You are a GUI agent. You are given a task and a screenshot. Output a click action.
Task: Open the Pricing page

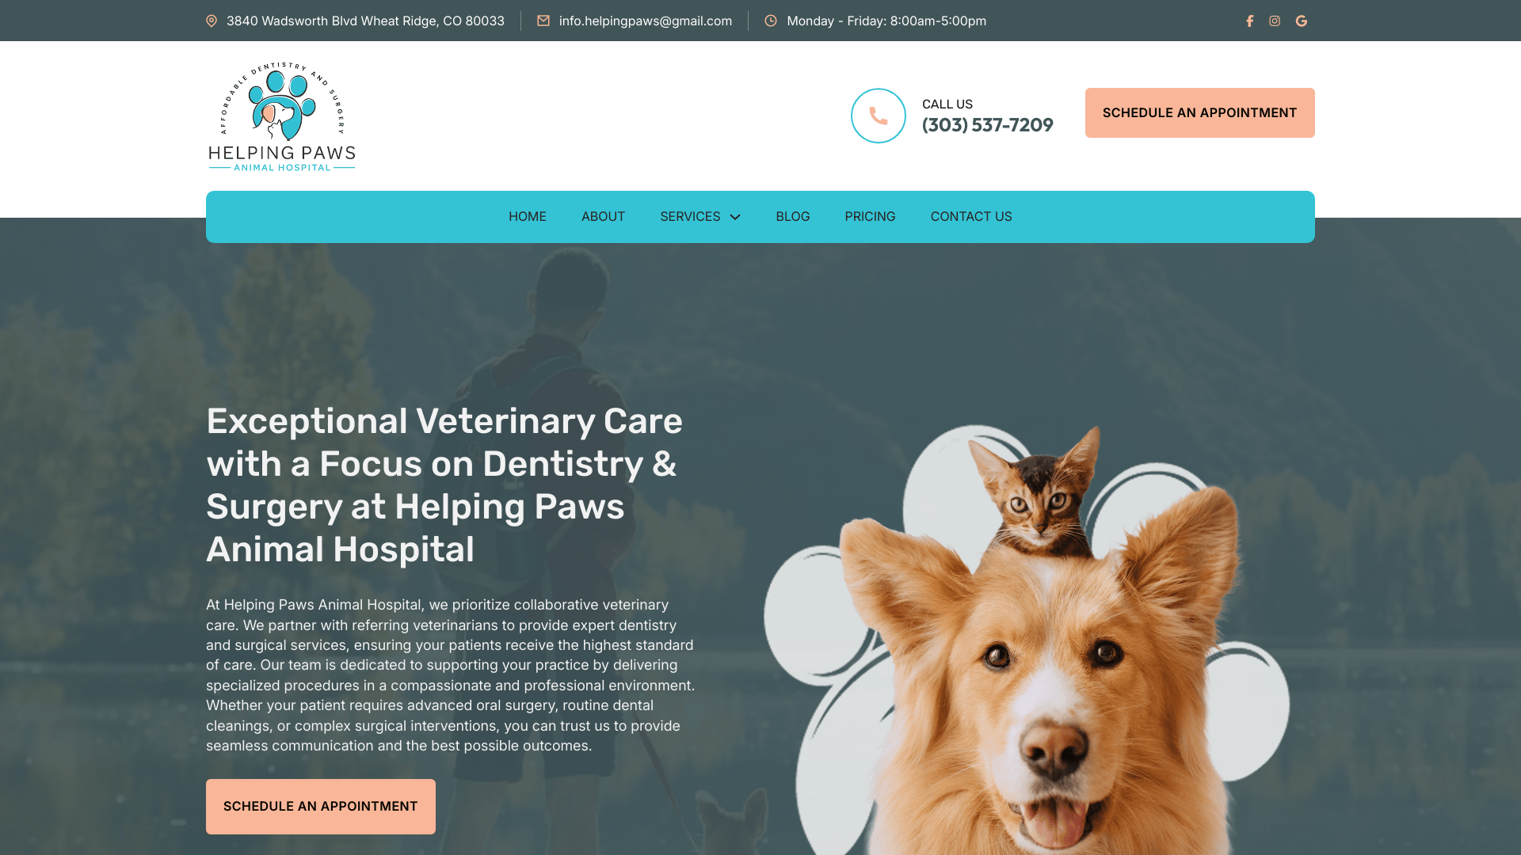point(870,217)
